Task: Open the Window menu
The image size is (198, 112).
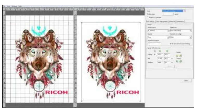Action: pyautogui.click(x=14, y=6)
